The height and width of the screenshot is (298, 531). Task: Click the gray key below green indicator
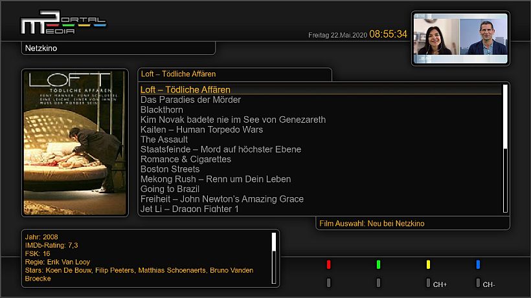[x=379, y=282]
